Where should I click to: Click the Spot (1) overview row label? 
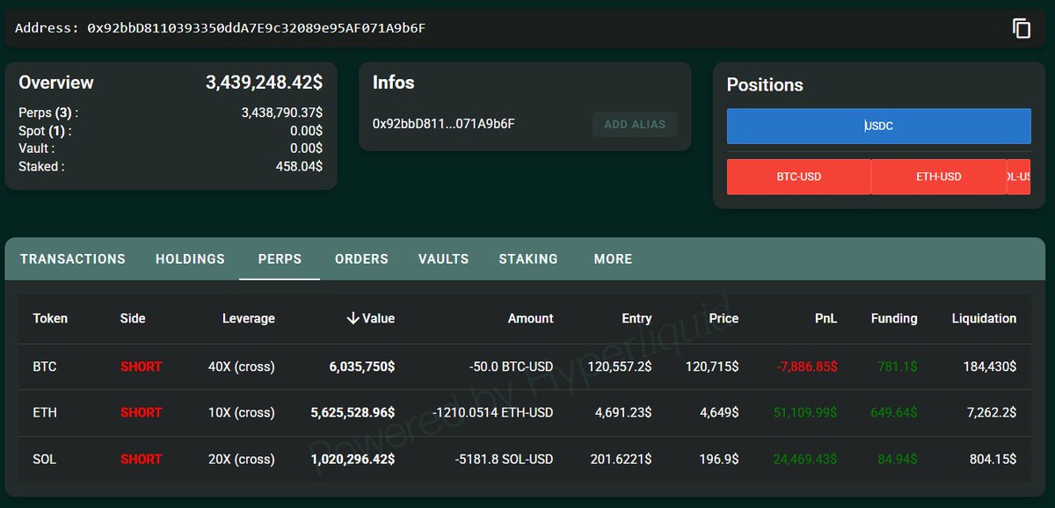click(x=45, y=131)
